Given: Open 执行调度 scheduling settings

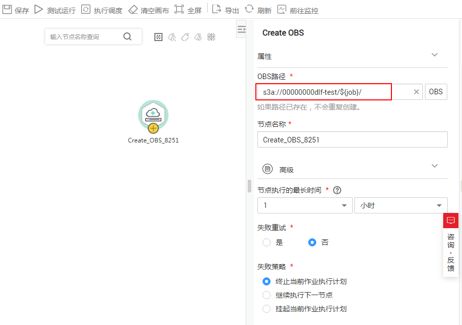Looking at the screenshot, I should click(x=102, y=10).
